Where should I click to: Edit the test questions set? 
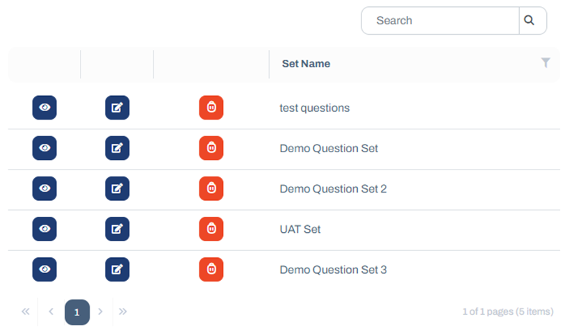pyautogui.click(x=117, y=107)
